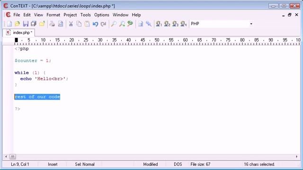Click the 'Sel: Normal' status entry
Viewport: 303px width, 170px height.
coord(85,164)
